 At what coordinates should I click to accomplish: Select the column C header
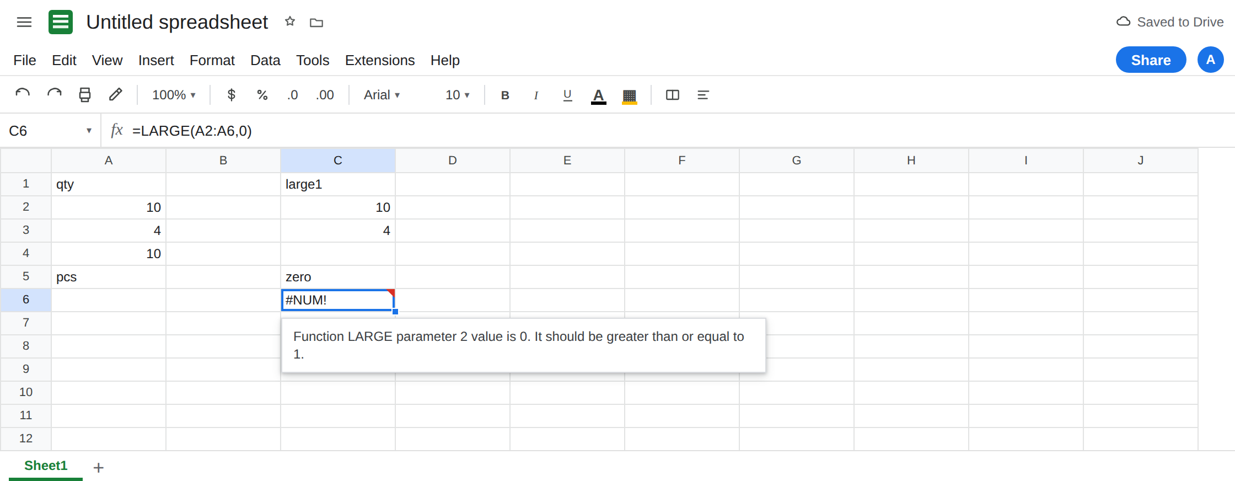coord(338,161)
